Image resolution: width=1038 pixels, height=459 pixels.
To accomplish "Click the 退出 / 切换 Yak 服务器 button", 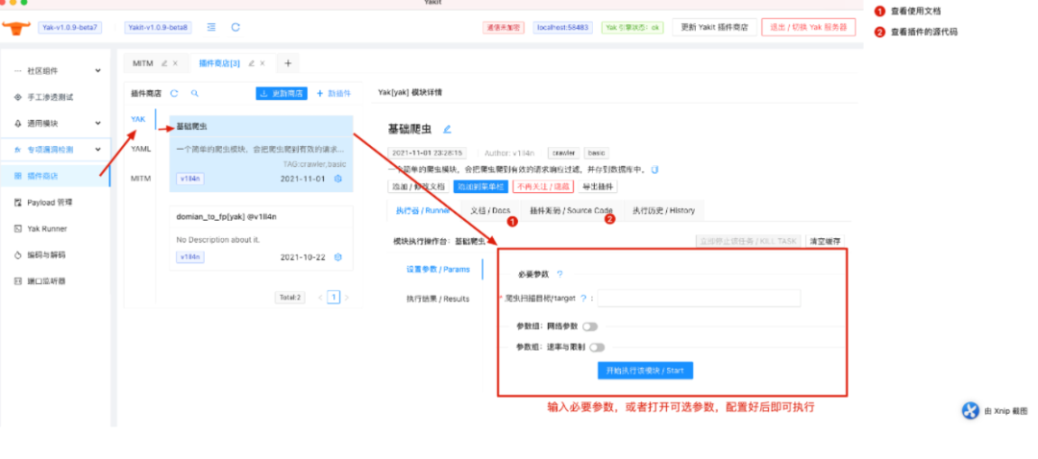I will pos(808,27).
